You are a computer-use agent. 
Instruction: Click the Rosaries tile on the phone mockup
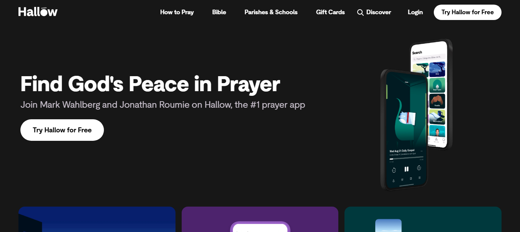(437, 101)
